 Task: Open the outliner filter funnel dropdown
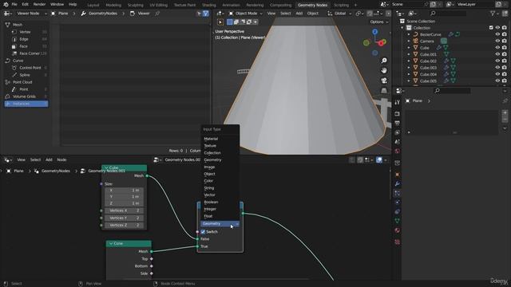click(x=495, y=14)
